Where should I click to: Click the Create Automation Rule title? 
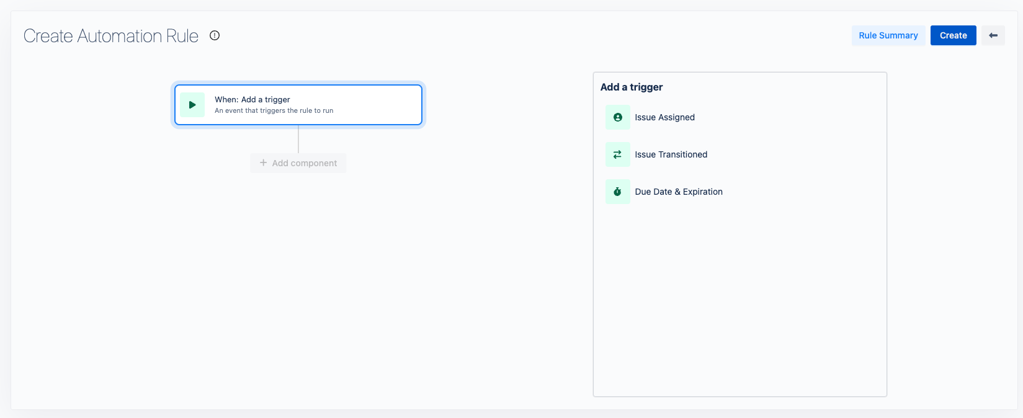tap(111, 36)
